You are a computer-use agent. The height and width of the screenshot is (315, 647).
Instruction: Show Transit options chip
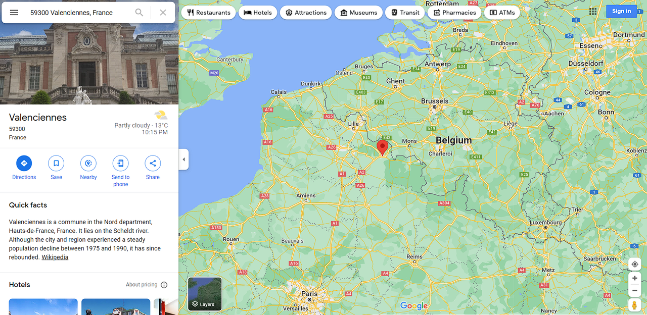coord(405,13)
